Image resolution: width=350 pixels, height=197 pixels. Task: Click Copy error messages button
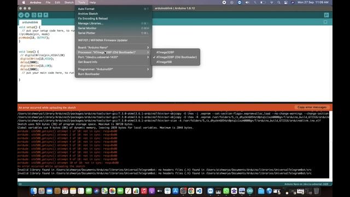[312, 107]
